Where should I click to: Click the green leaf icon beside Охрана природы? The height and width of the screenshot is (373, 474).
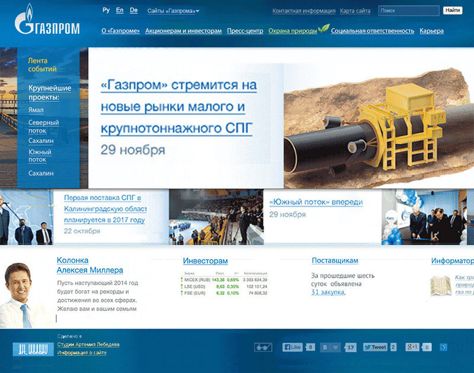324,28
